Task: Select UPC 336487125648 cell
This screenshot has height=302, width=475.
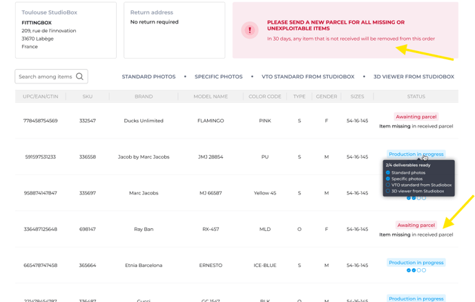Action: coord(41,229)
